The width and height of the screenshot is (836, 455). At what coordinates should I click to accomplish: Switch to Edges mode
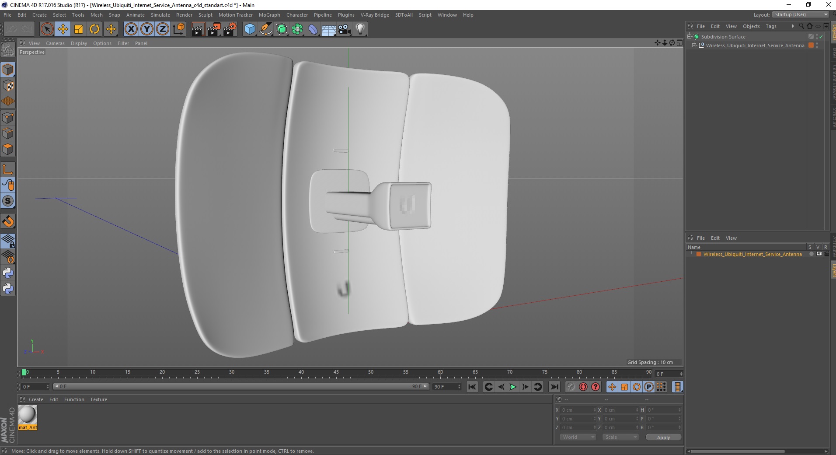point(8,133)
